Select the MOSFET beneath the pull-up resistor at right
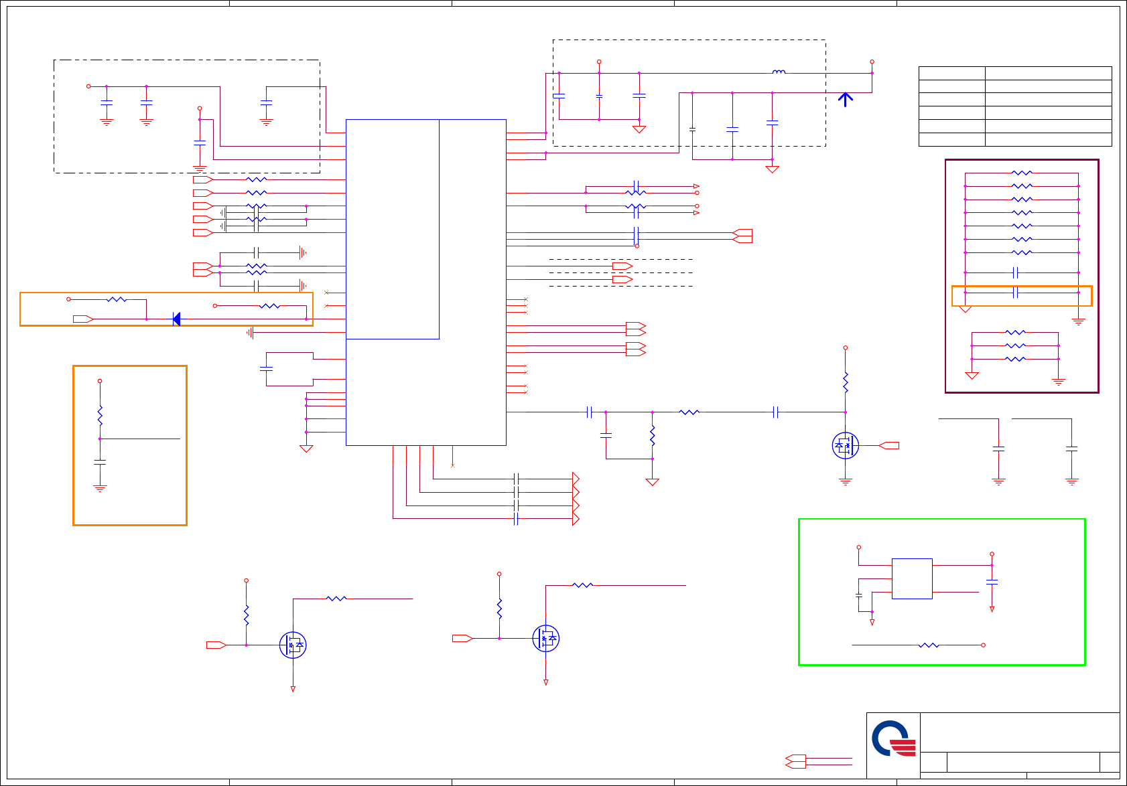Screen dimensions: 1127x786 846,445
